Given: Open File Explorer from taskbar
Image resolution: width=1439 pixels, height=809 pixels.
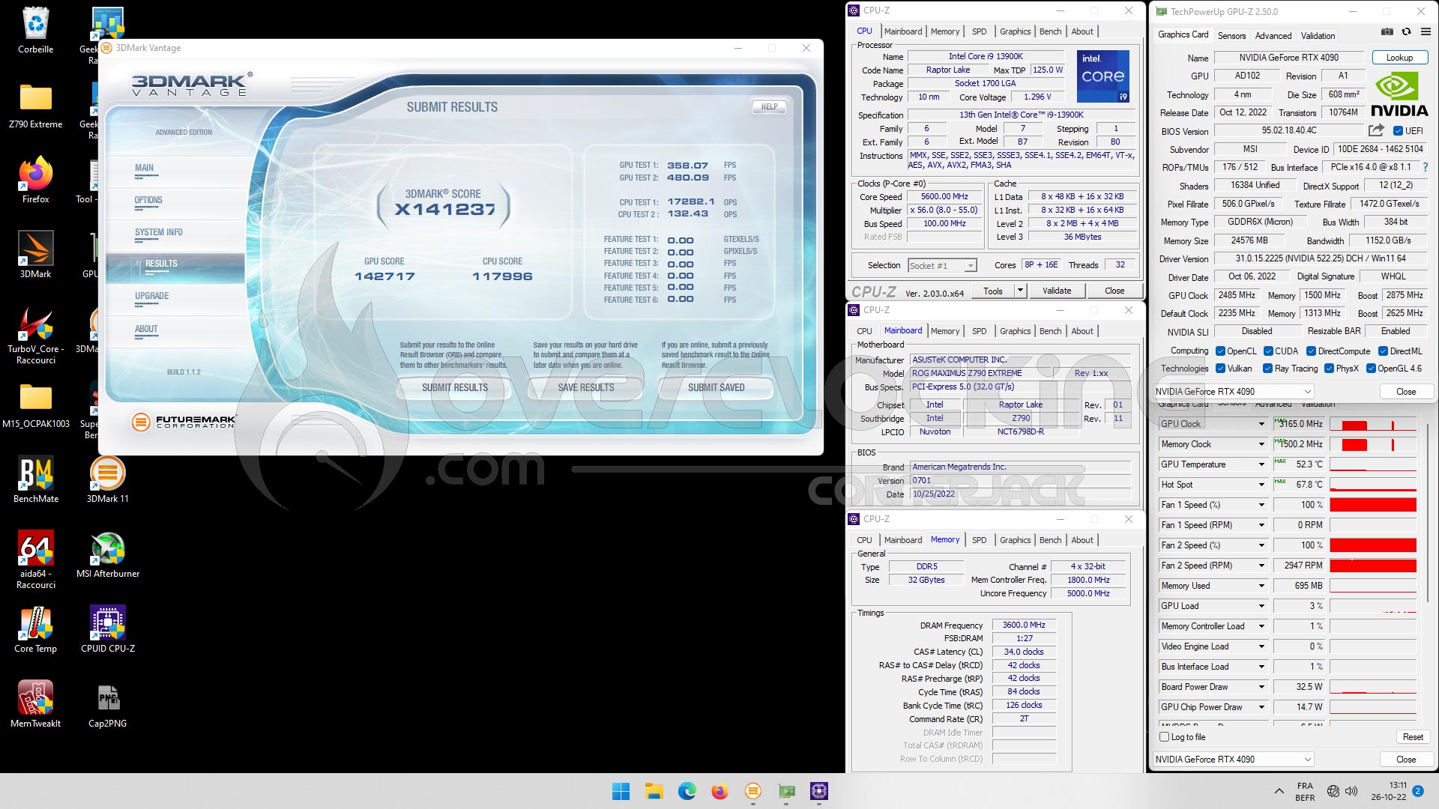Looking at the screenshot, I should click(x=654, y=791).
